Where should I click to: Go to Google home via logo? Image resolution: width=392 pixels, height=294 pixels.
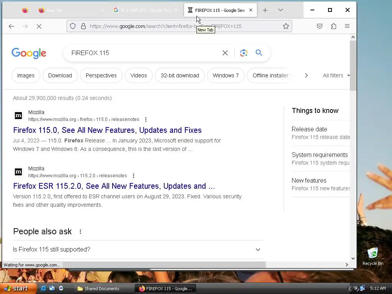(29, 53)
